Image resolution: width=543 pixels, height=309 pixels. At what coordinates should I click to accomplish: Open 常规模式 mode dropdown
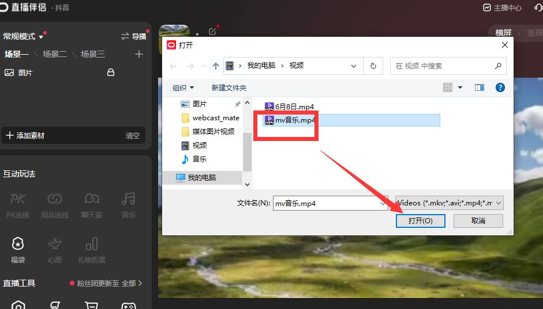[x=23, y=36]
